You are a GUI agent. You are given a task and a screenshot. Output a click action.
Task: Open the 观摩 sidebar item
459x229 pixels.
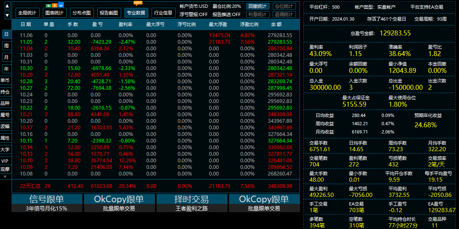[5, 169]
